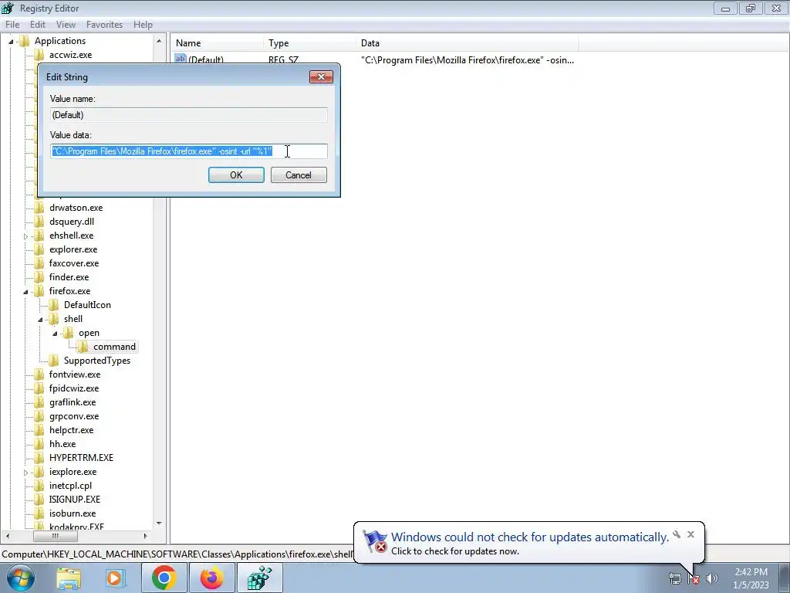
Task: Click the ehshell.exe folder icon
Action: pos(39,236)
